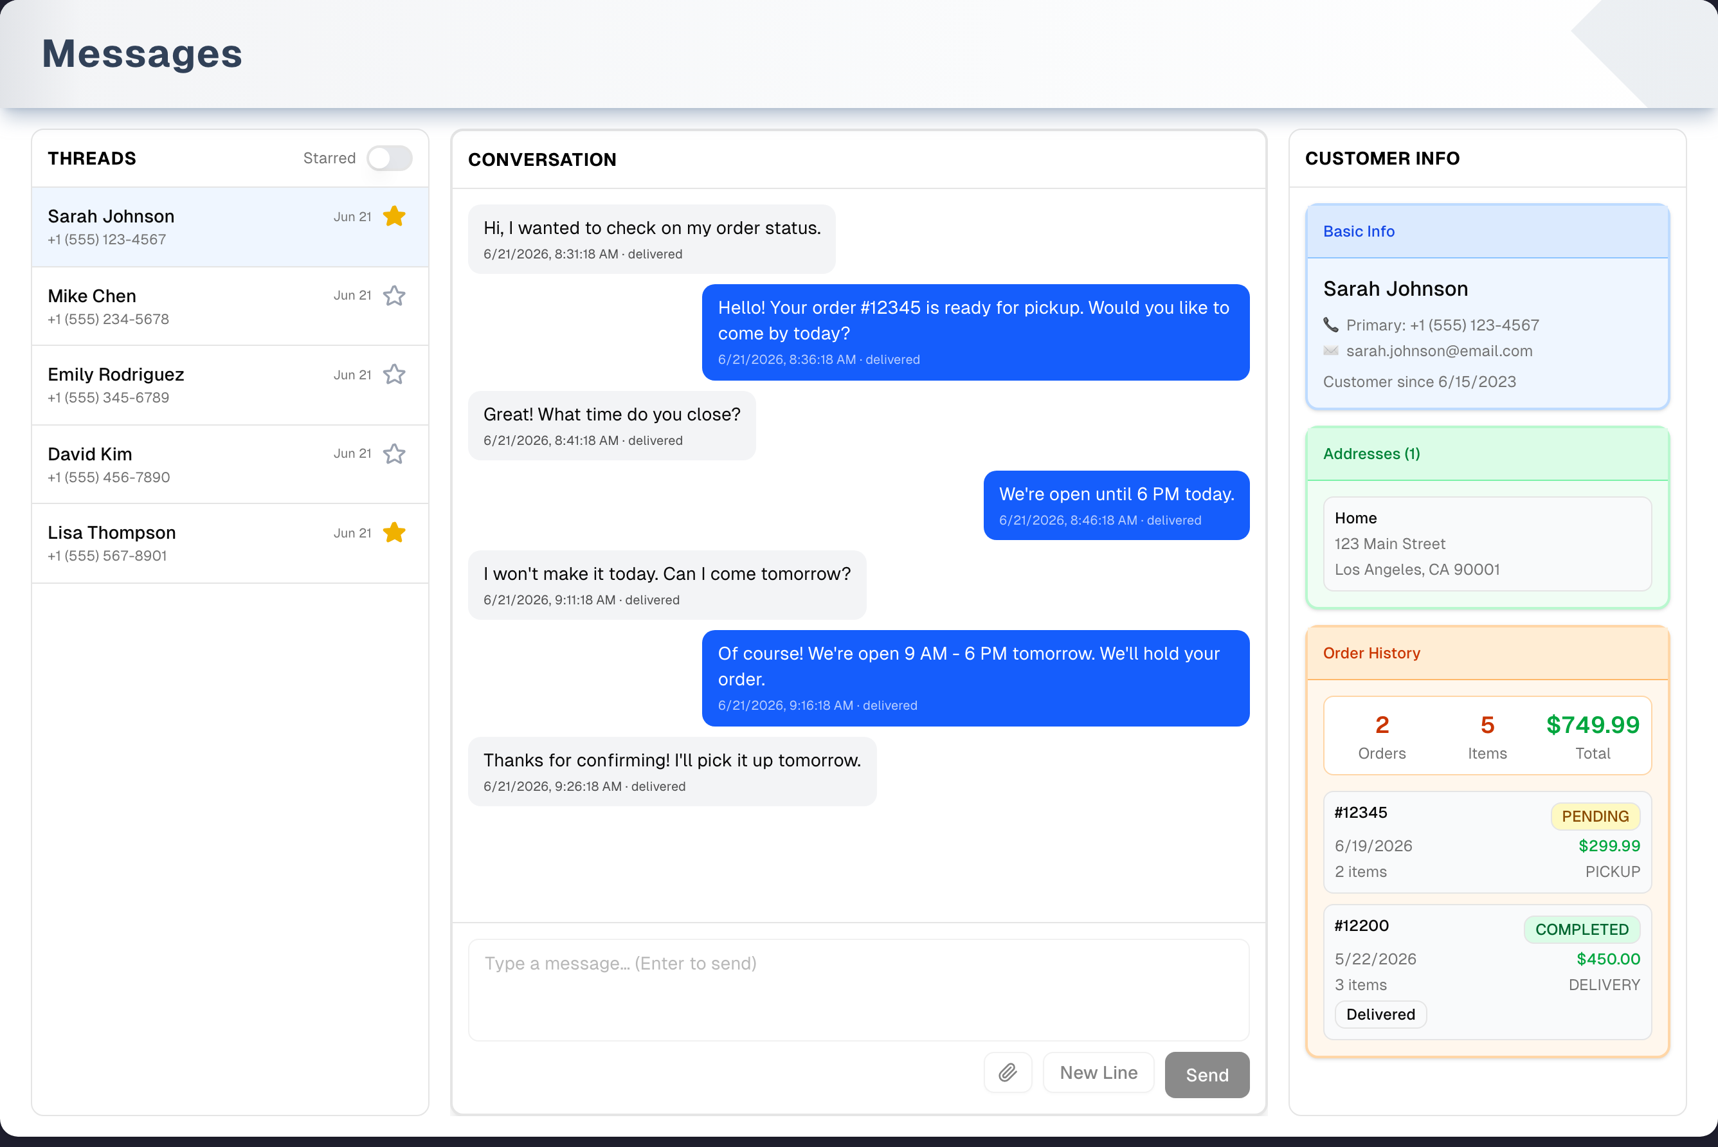This screenshot has height=1147, width=1718.
Task: Collapse the Basic Info section header
Action: point(1487,231)
